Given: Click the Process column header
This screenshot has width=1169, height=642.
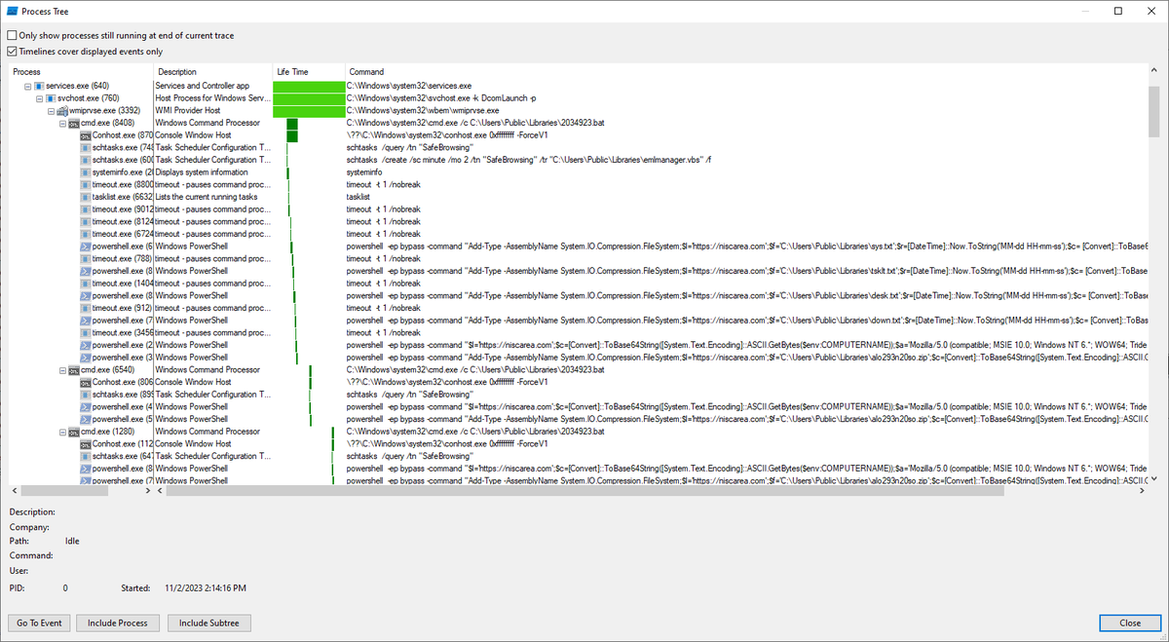Looking at the screenshot, I should tap(82, 72).
